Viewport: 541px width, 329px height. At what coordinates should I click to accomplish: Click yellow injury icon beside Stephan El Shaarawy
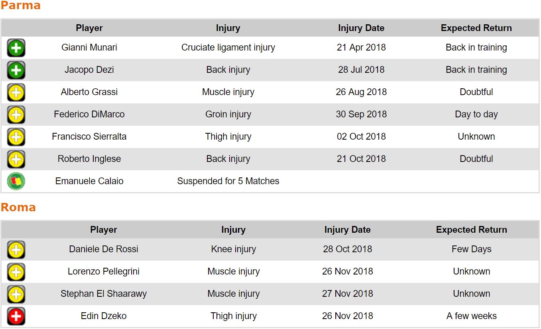pyautogui.click(x=16, y=294)
